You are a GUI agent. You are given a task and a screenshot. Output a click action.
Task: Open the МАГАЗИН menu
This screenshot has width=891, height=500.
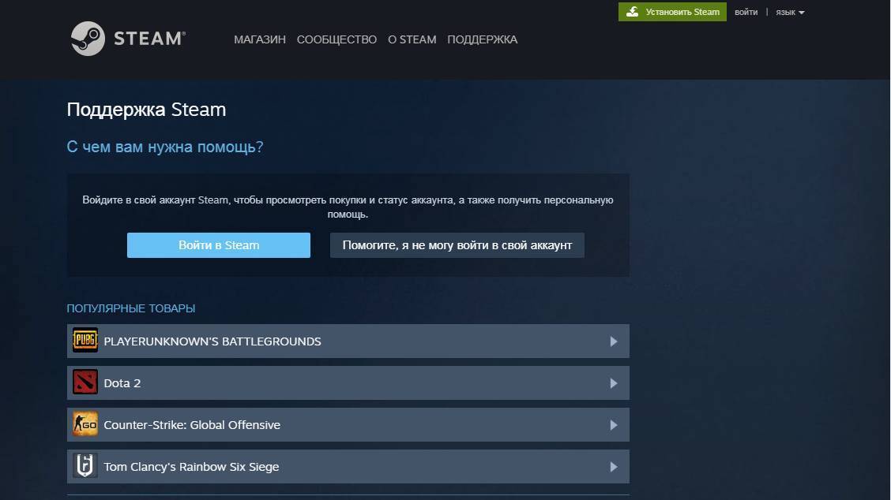pyautogui.click(x=260, y=39)
